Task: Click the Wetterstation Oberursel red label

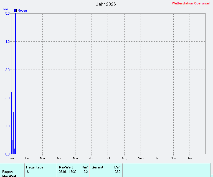Action: [191, 3]
